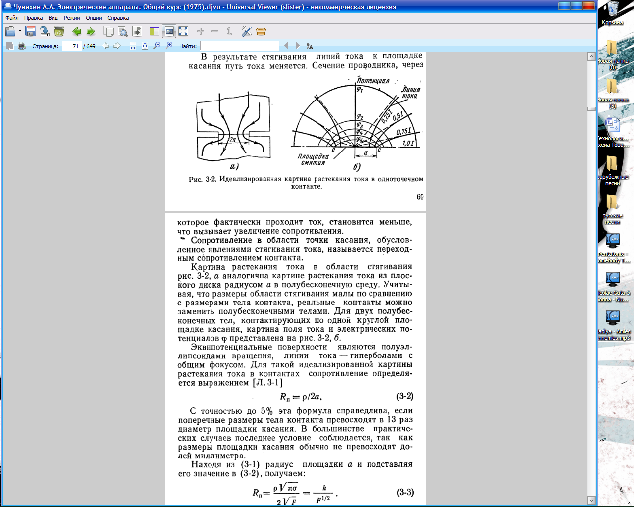This screenshot has width=634, height=507.
Task: Click the save floppy disk icon
Action: pos(30,31)
